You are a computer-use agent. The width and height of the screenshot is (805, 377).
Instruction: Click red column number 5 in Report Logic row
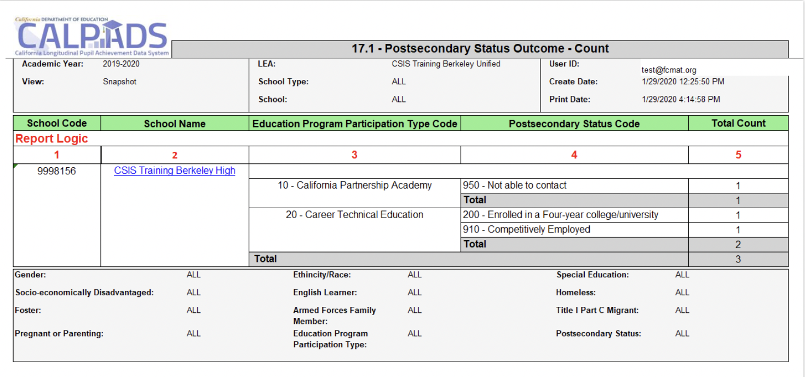(x=738, y=155)
